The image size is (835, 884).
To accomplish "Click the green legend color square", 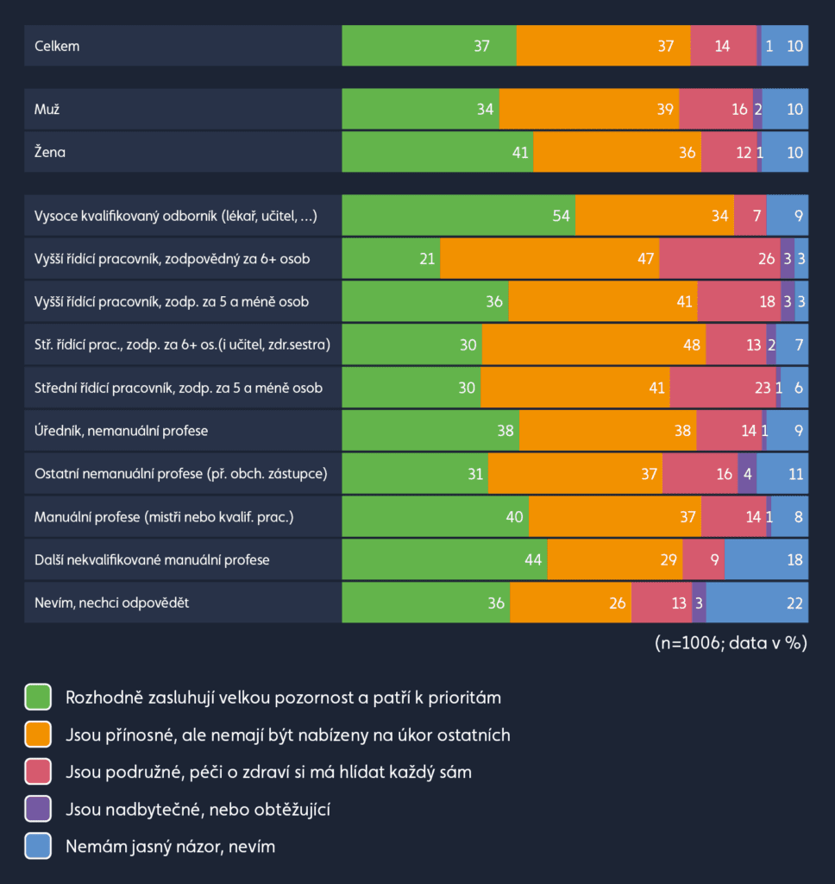I will (x=39, y=697).
